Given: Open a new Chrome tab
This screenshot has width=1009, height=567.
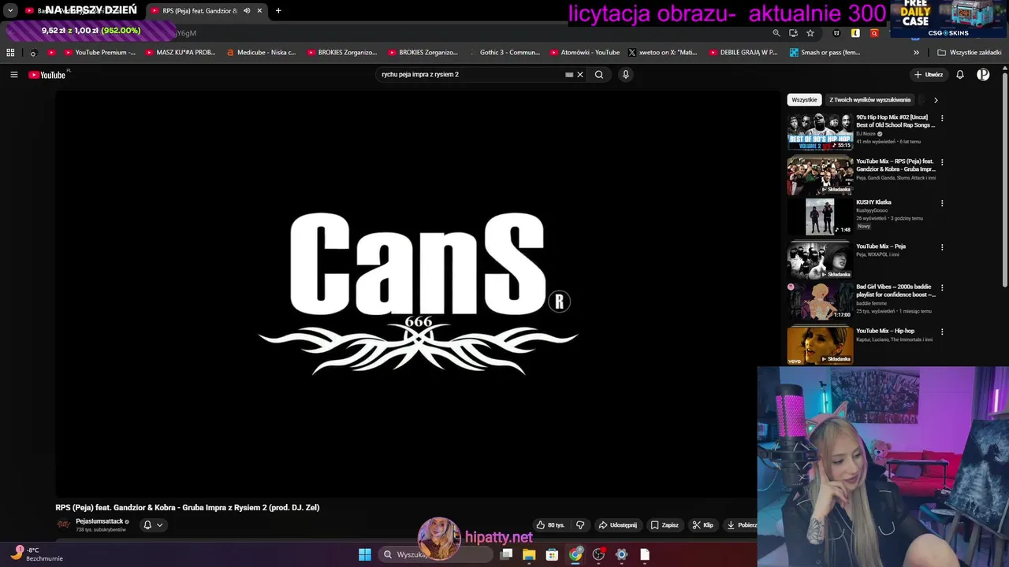Looking at the screenshot, I should [278, 11].
